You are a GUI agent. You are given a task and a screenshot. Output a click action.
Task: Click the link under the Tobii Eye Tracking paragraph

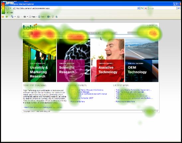[x=43, y=107]
